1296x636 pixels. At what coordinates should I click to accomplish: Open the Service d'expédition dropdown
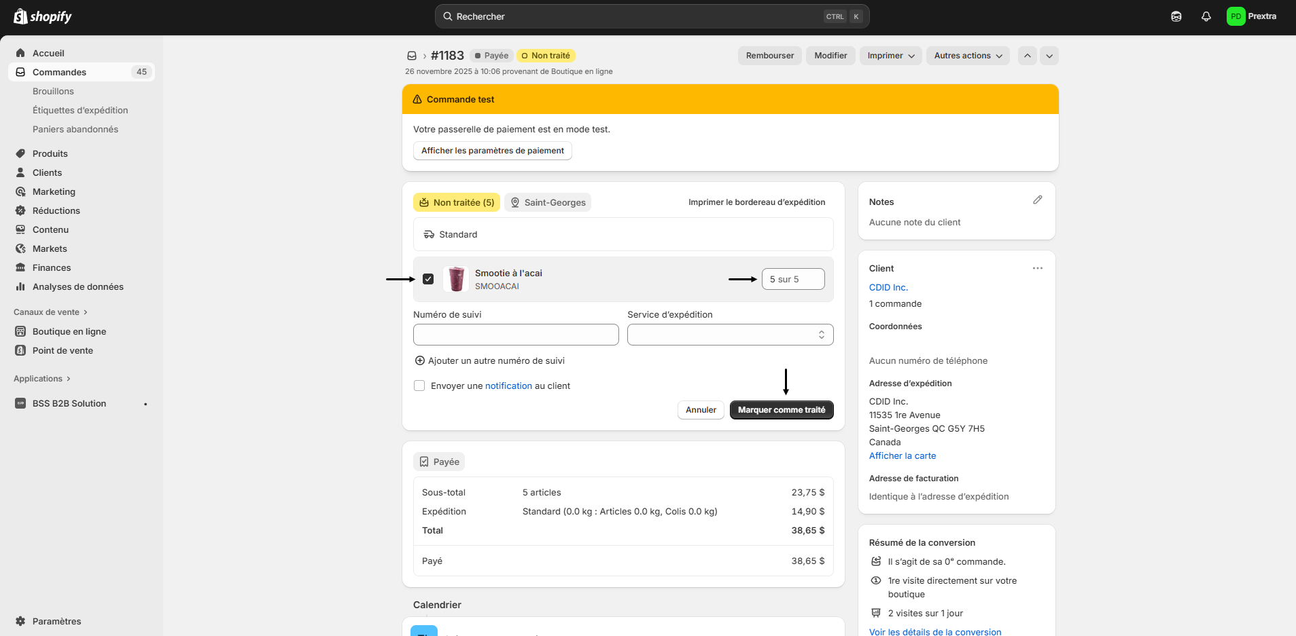click(x=730, y=335)
